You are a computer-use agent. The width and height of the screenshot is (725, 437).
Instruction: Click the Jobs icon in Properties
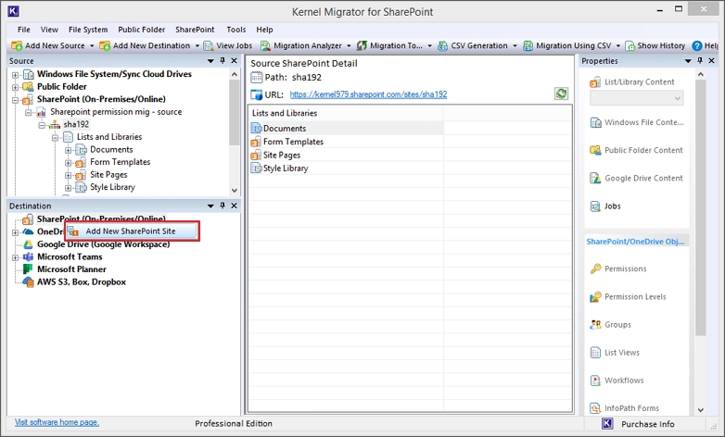(595, 206)
